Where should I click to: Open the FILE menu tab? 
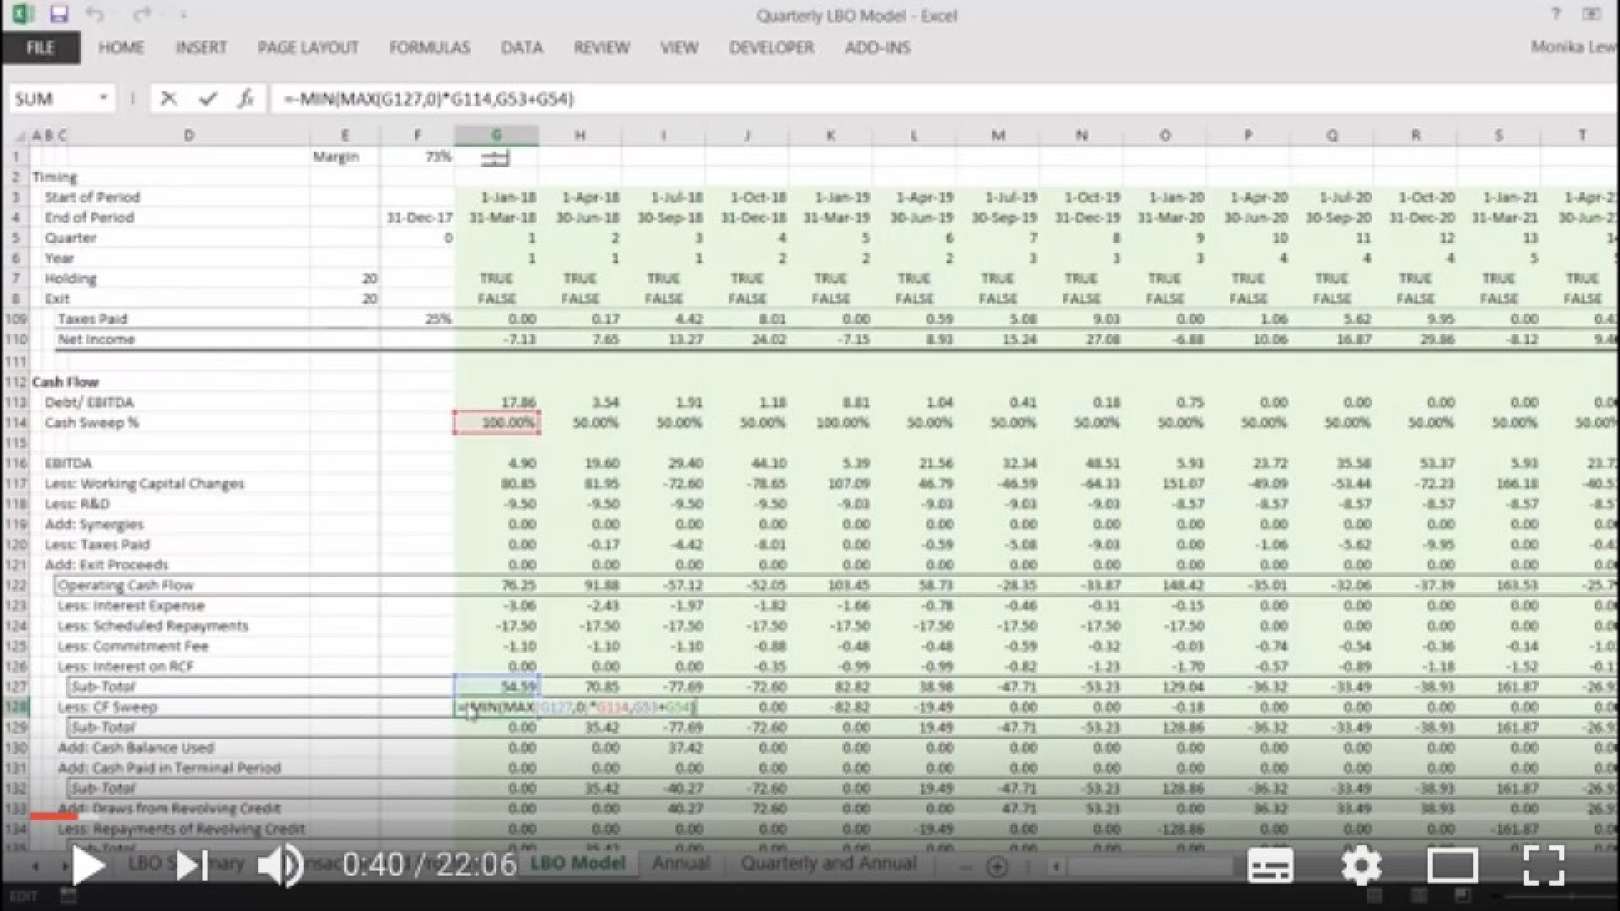(40, 48)
